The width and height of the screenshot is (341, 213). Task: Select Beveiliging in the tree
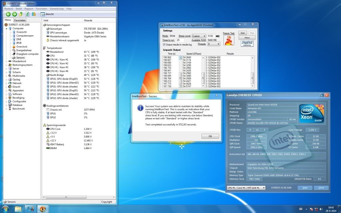[18, 98]
